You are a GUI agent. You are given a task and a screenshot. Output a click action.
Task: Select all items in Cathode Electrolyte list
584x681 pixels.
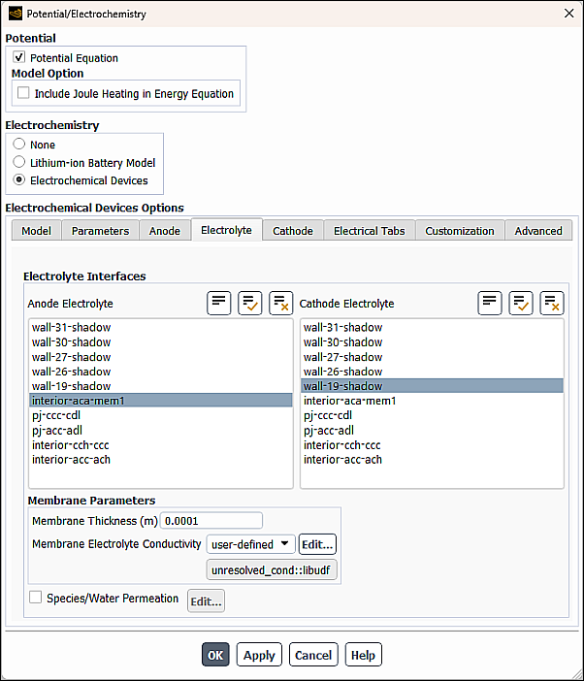click(x=521, y=303)
